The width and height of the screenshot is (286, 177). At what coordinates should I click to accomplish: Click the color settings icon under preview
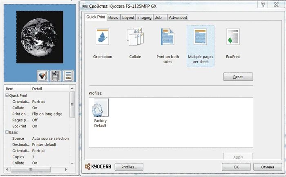tap(42, 76)
